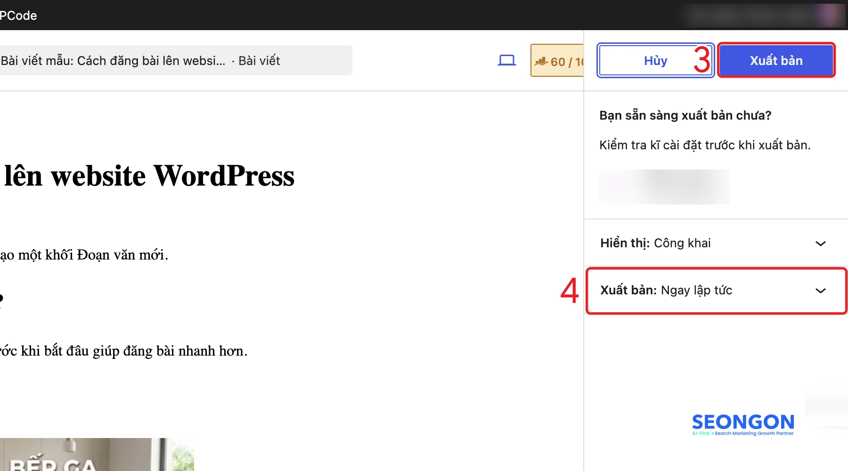This screenshot has width=848, height=471.
Task: Click the post heading 'lên website WordPress'
Action: tap(149, 176)
